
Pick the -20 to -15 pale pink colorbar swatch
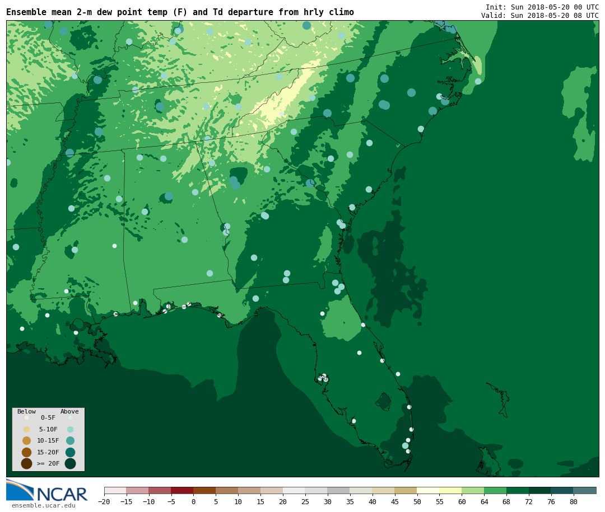(x=115, y=490)
